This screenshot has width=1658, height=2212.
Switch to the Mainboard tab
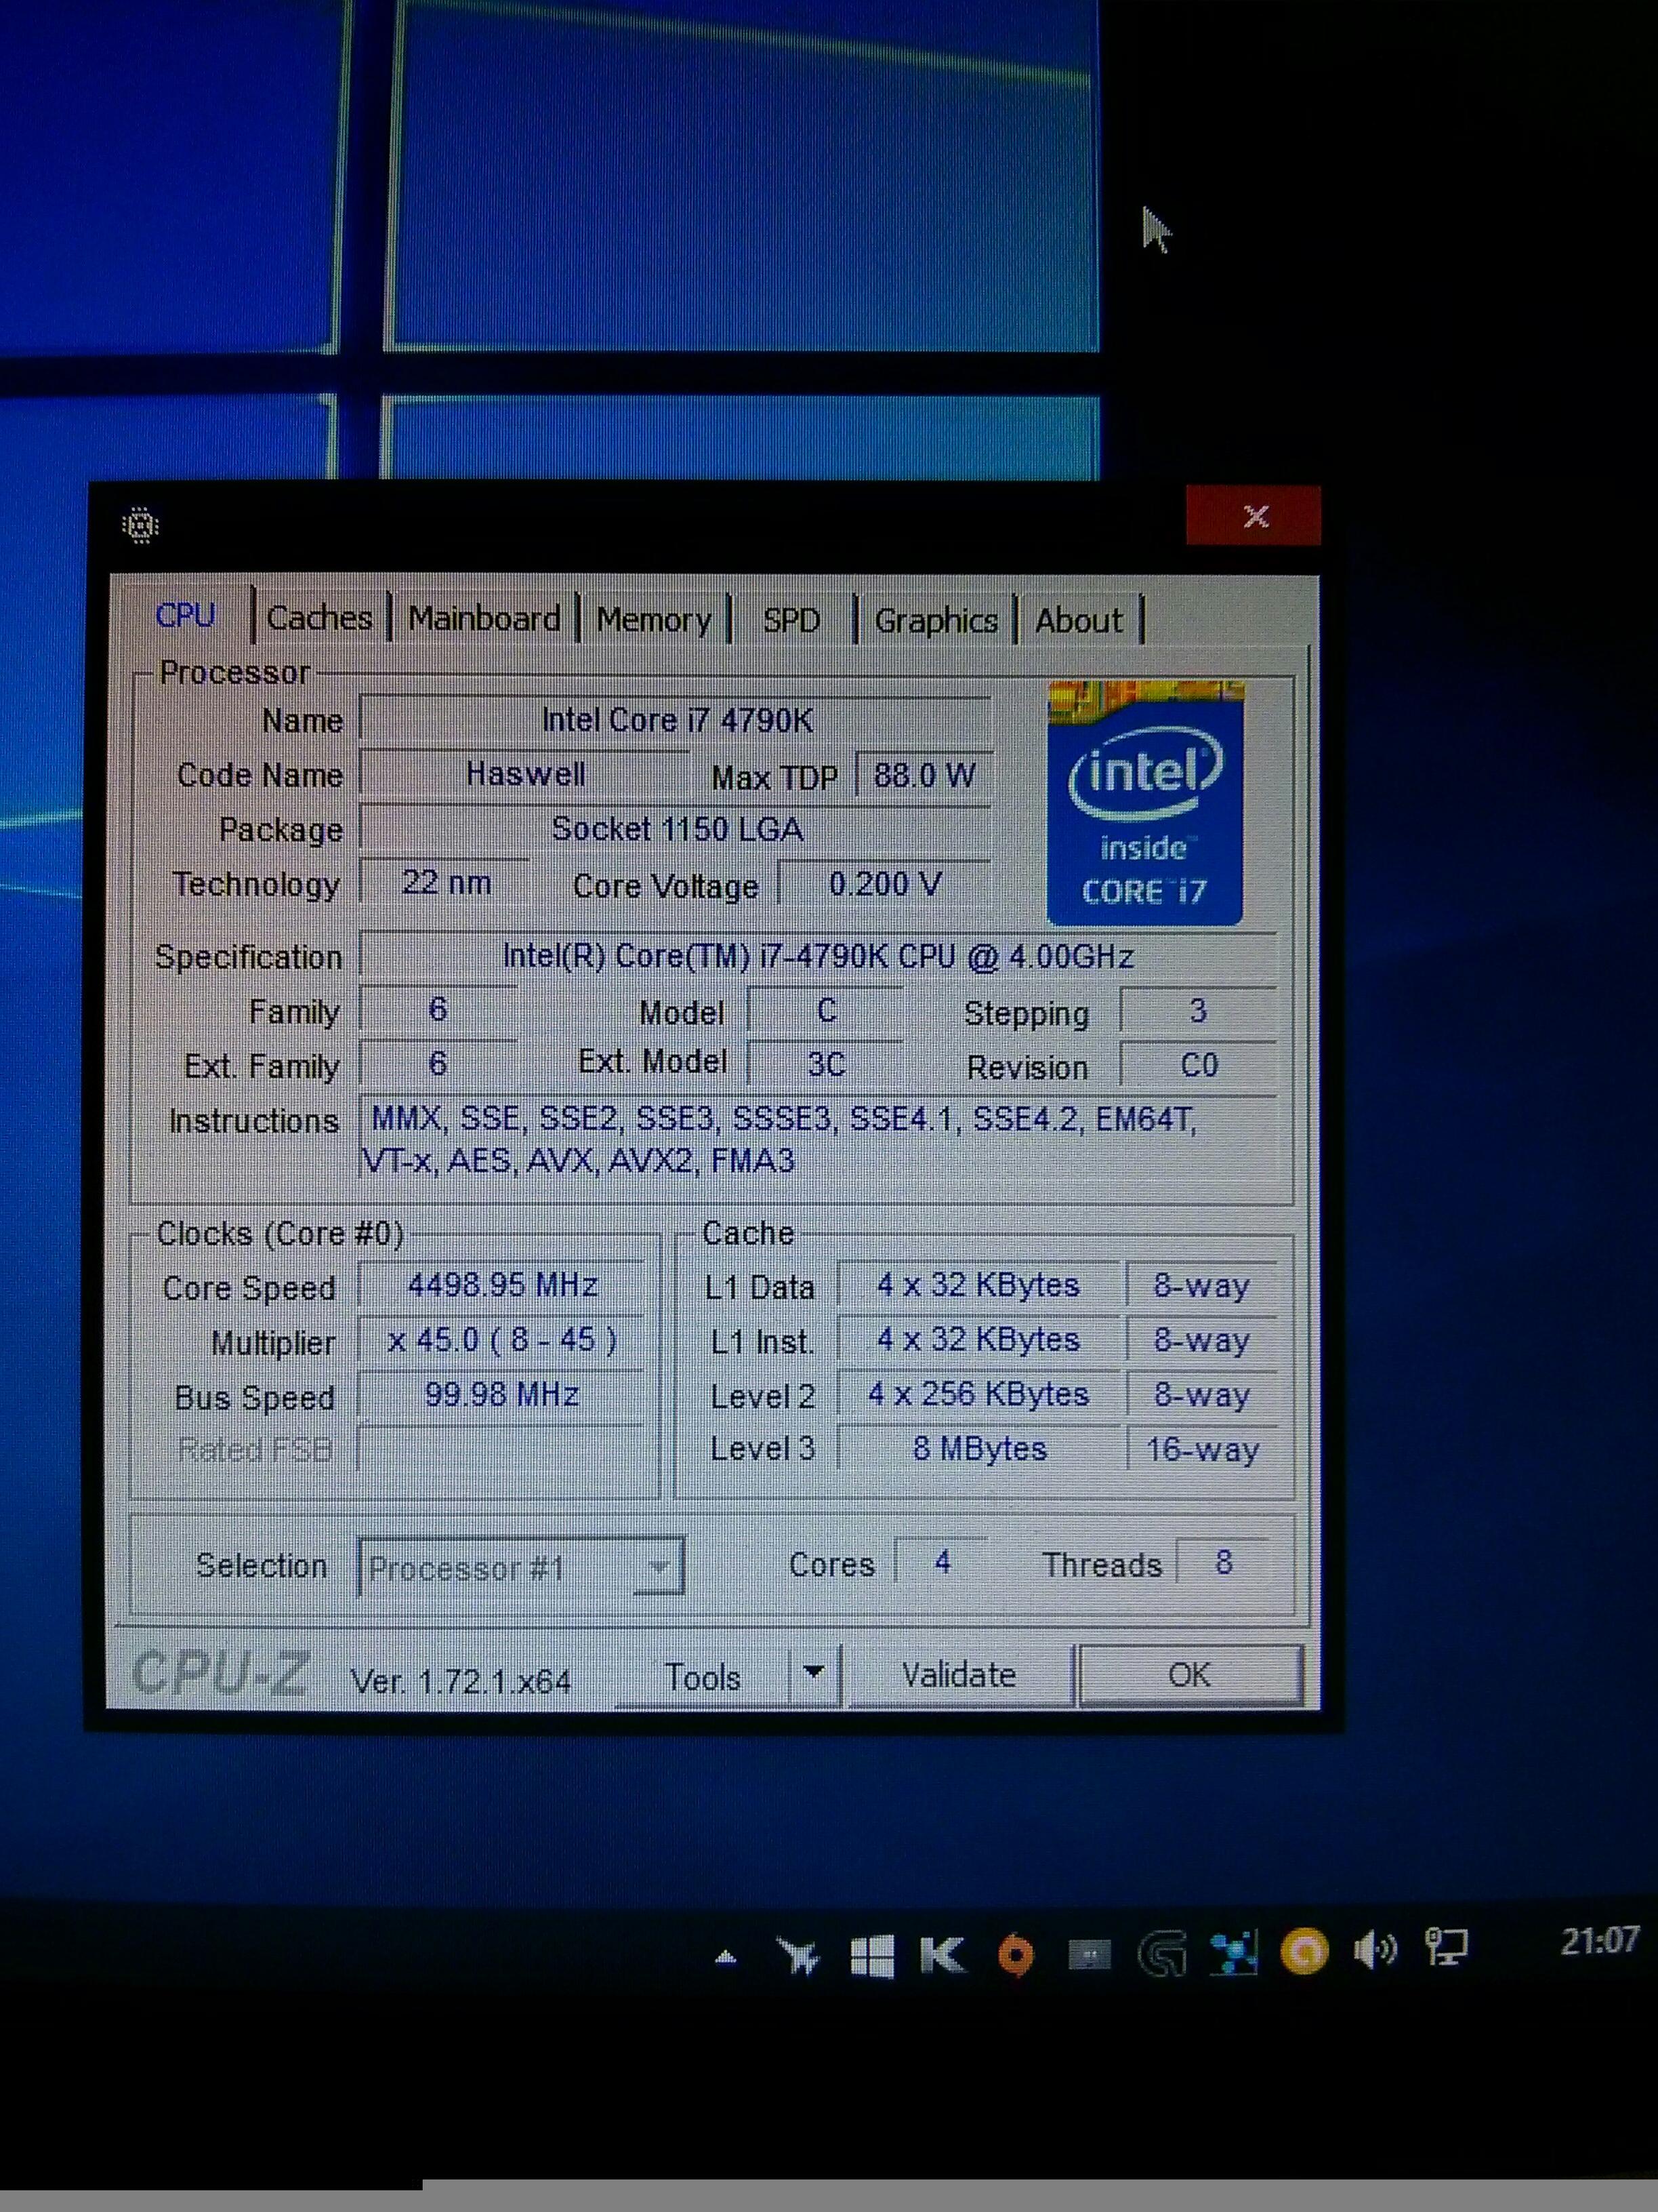tap(484, 619)
